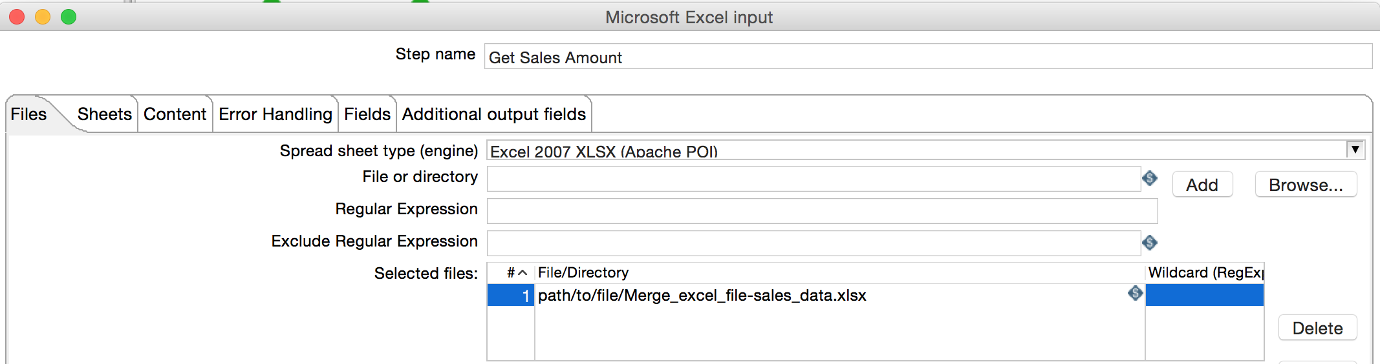1380x364 pixels.
Task: Select the Files tab
Action: pyautogui.click(x=28, y=114)
